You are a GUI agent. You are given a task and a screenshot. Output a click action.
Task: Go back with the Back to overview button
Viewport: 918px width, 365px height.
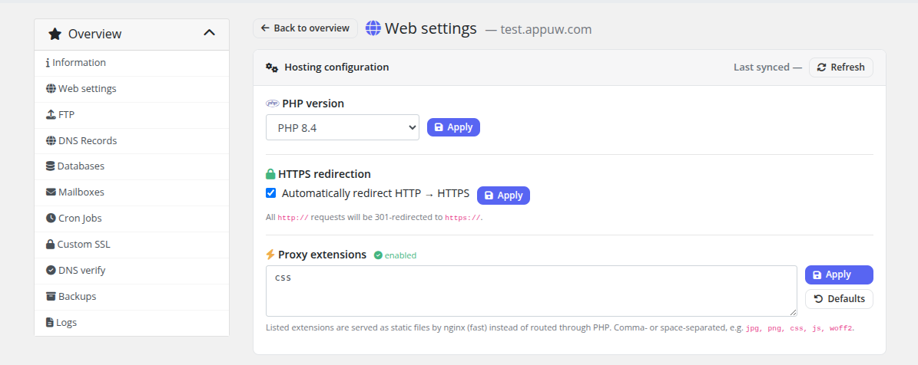tap(305, 28)
